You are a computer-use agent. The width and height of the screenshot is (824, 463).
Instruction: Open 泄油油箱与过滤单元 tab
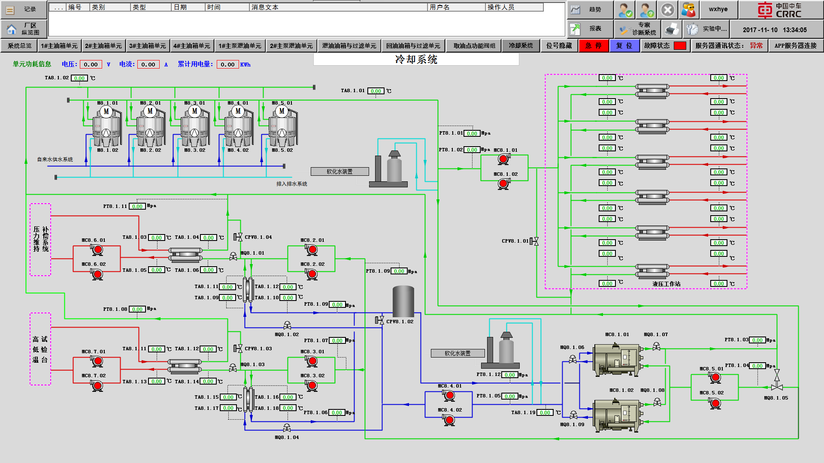pos(349,46)
